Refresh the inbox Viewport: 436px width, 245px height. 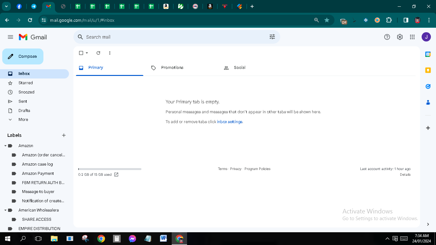(x=98, y=53)
